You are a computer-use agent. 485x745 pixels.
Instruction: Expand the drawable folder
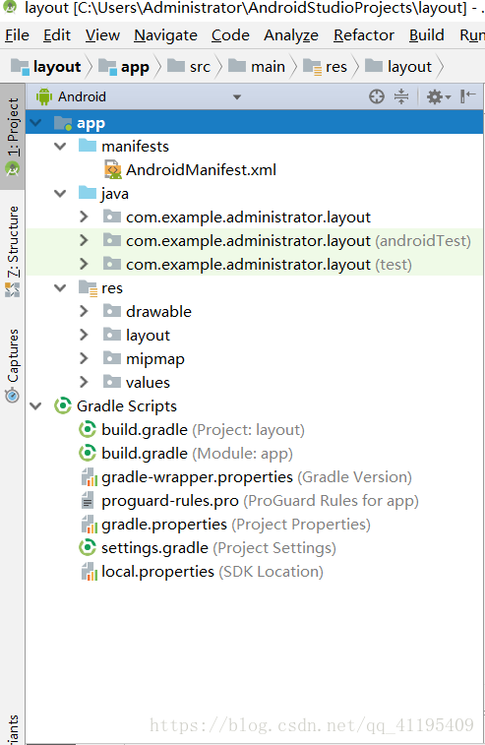tap(84, 311)
